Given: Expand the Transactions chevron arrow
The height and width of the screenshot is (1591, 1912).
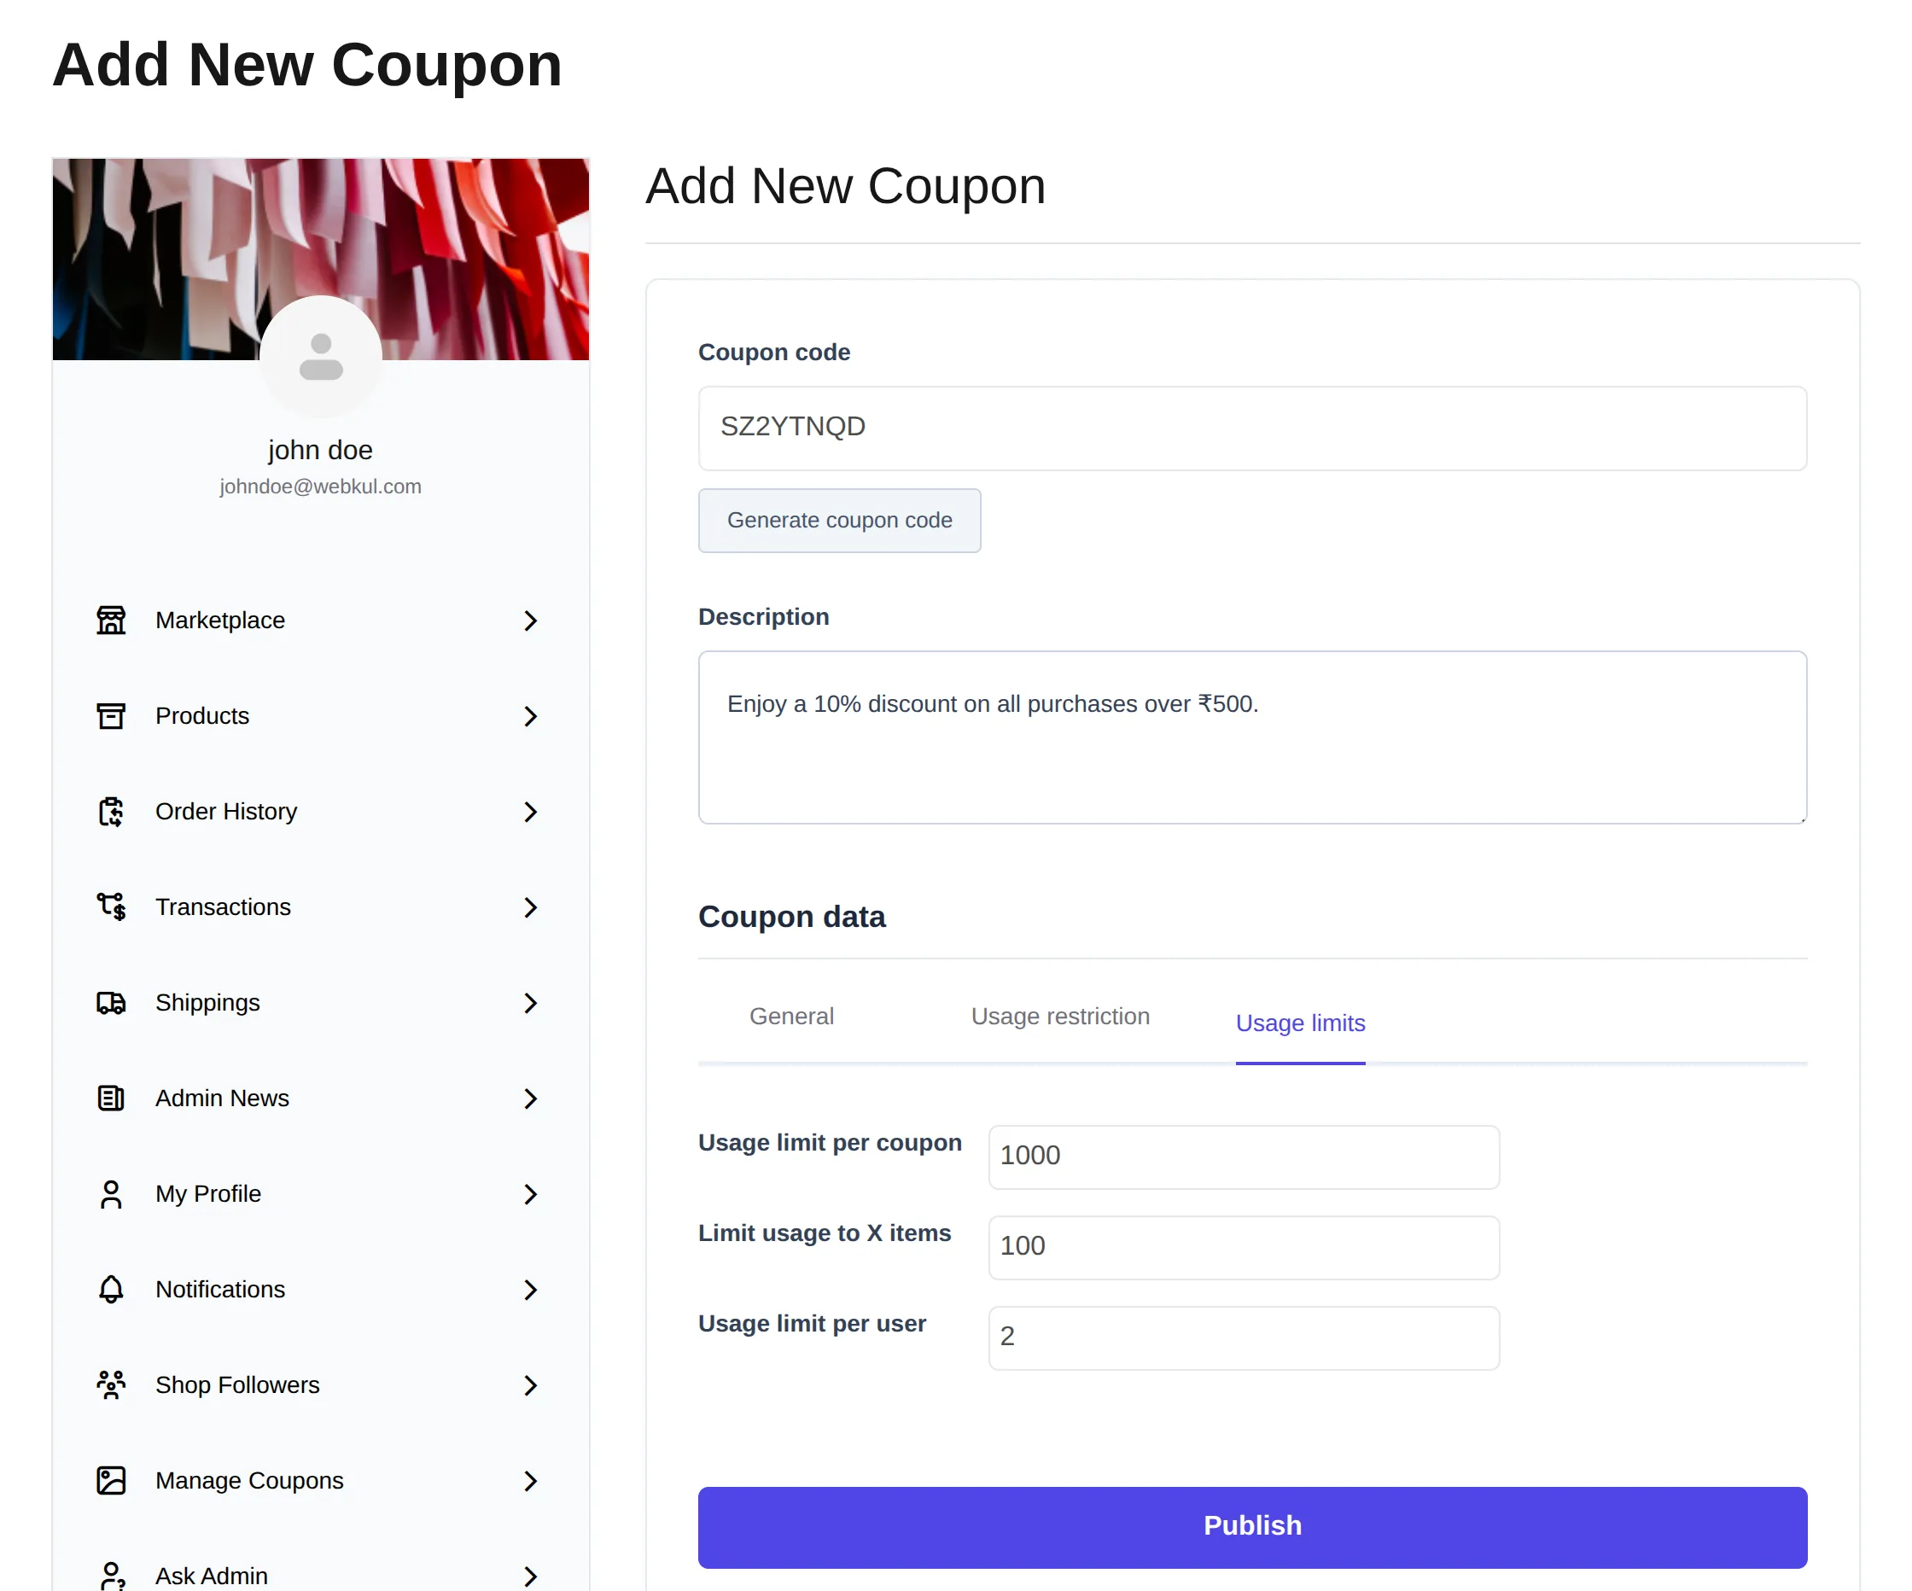Looking at the screenshot, I should 531,908.
